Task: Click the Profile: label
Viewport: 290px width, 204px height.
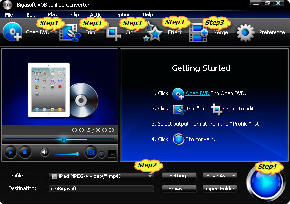Action: (16, 176)
